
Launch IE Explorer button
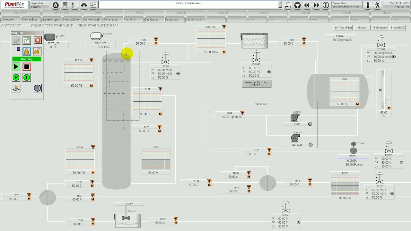[380, 28]
